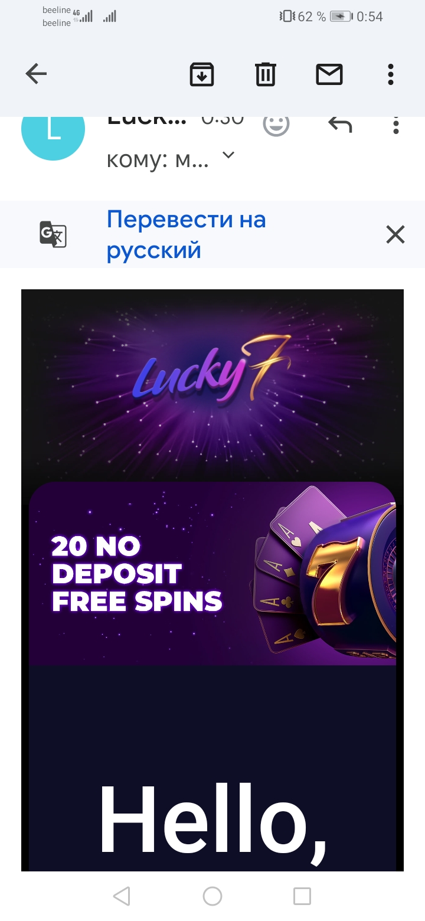This screenshot has width=425, height=921.
Task: Dismiss the translation banner with X
Action: pyautogui.click(x=395, y=234)
